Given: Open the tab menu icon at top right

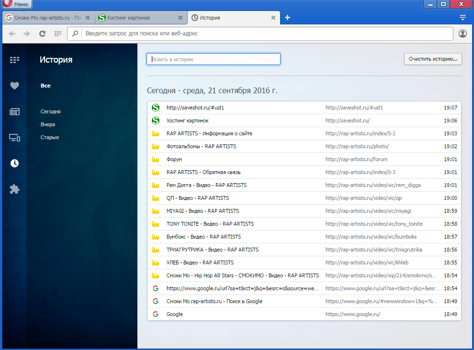Looking at the screenshot, I should (463, 18).
